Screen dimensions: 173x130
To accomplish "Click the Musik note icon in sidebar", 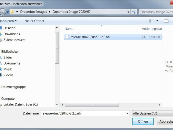I will click(x=1, y=69).
